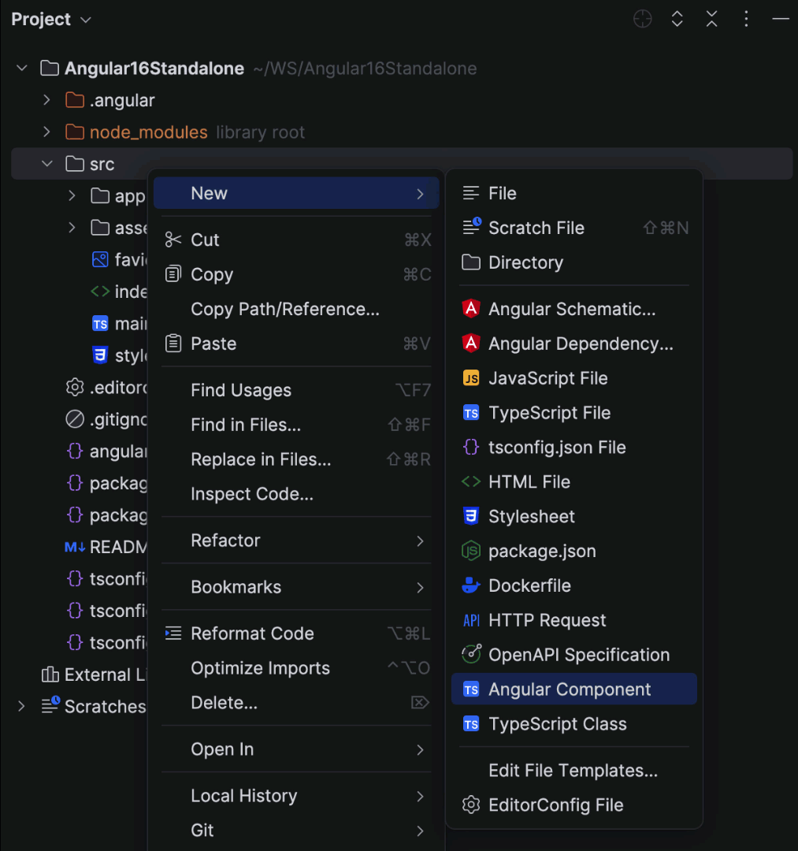Generate a new EditorConfig File
Viewport: 798px width, 851px height.
point(555,805)
